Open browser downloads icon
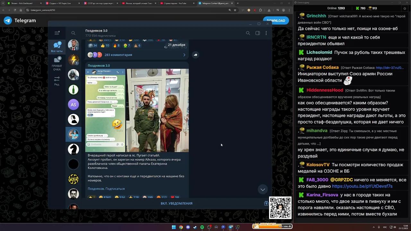This screenshot has height=231, width=411. 269,10
